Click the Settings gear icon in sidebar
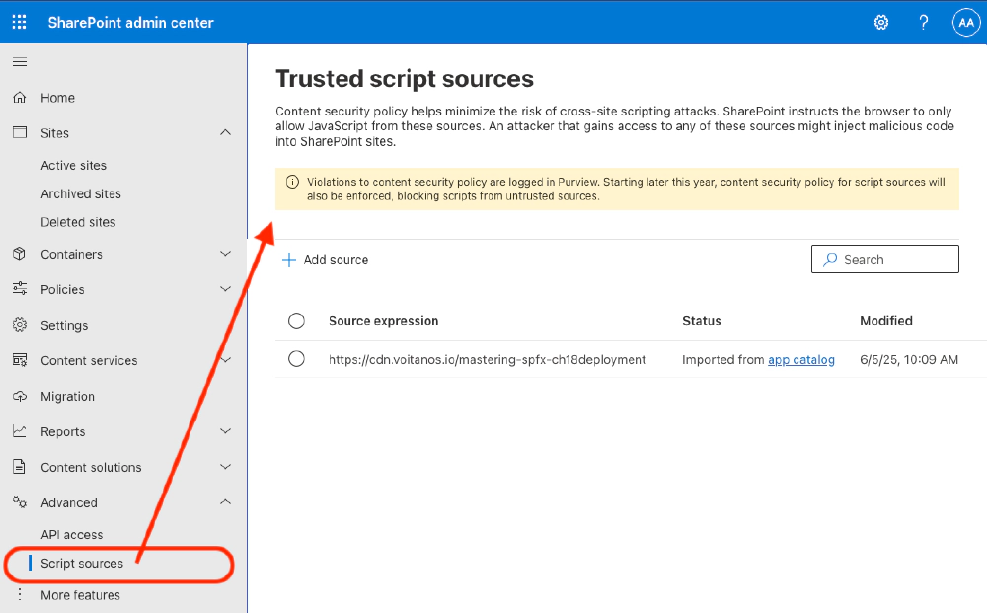The width and height of the screenshot is (987, 613). click(20, 325)
